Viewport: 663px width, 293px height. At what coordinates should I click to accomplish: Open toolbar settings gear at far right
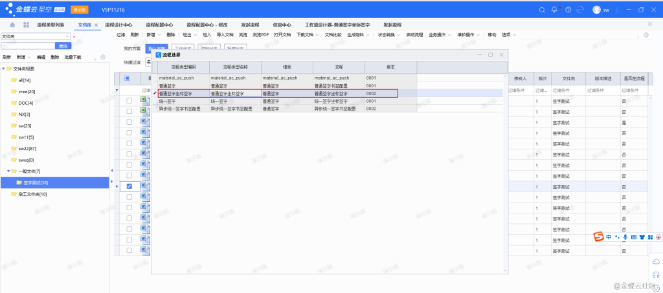tap(646, 35)
